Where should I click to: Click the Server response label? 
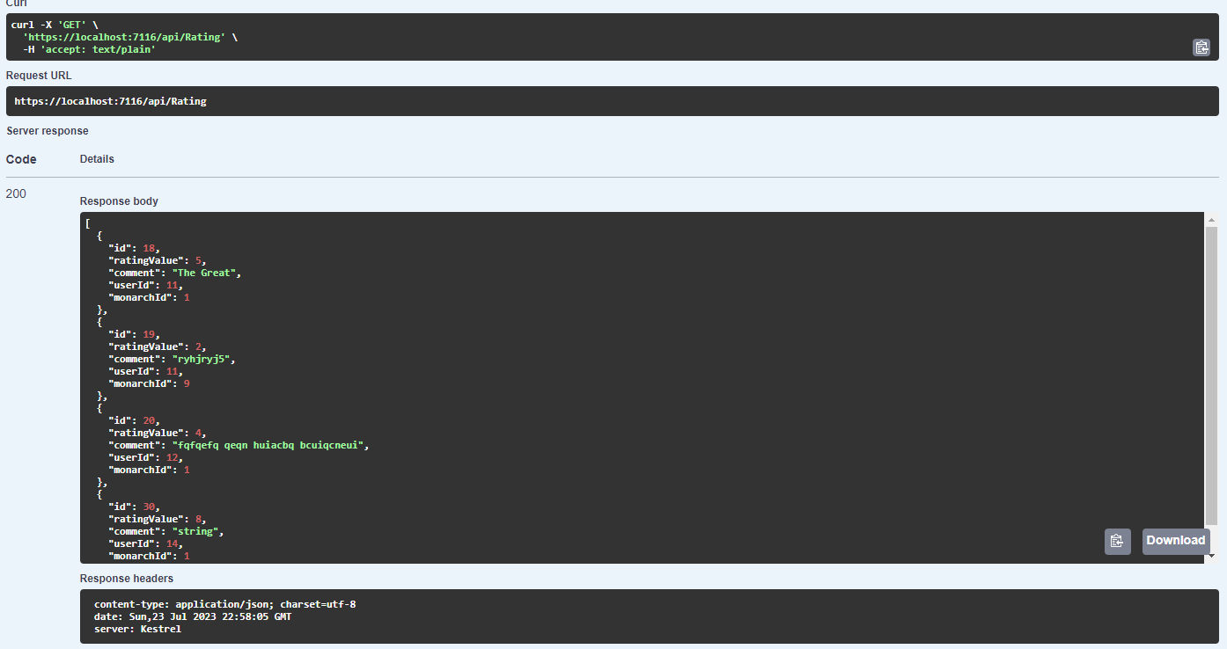pyautogui.click(x=48, y=130)
